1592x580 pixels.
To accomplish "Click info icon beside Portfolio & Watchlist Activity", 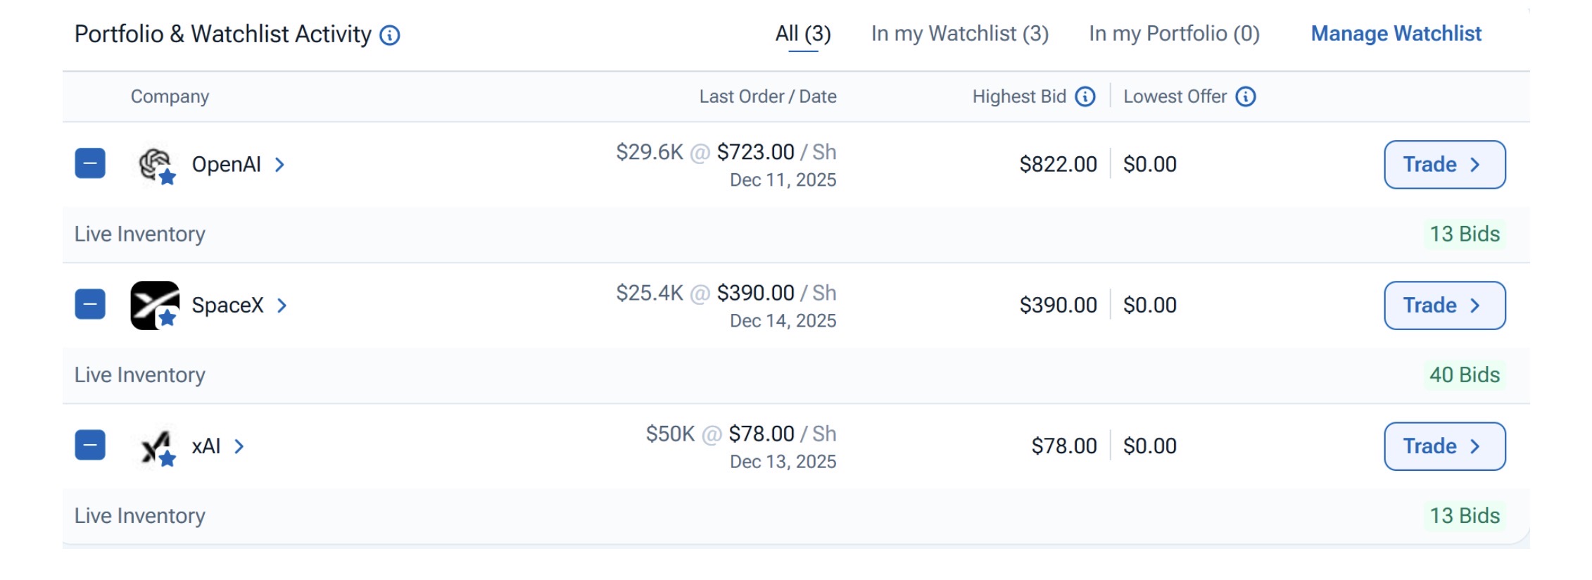I will pos(390,35).
